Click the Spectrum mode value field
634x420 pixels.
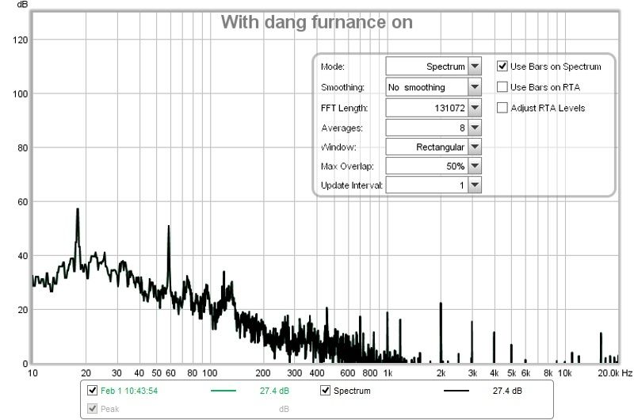tap(427, 67)
